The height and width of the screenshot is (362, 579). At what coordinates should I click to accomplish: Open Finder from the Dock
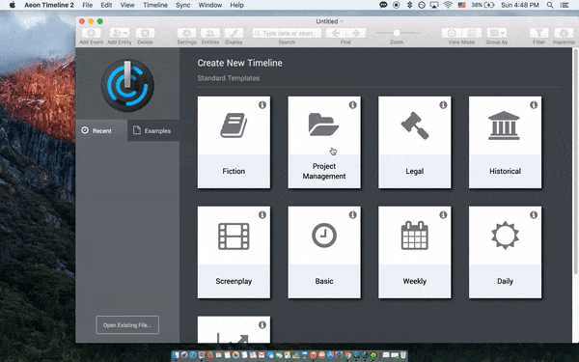(176, 355)
